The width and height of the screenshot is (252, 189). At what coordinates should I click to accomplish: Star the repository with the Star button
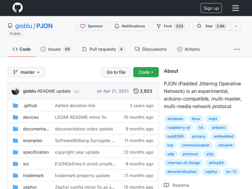coord(212,26)
